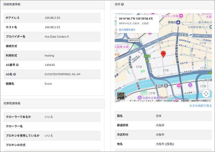This screenshot has width=215, height=152.
Task: Click the red location pin on map
Action: 163,54
